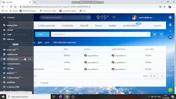Switch to the Gantt view
This screenshot has height=99, width=176.
coord(47,42)
